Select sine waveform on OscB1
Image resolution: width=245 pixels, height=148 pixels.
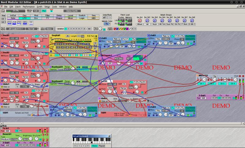(x=33, y=36)
